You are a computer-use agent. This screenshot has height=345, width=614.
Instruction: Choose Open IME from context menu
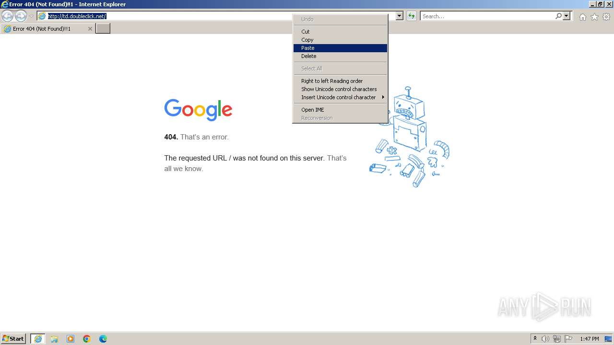coord(340,110)
